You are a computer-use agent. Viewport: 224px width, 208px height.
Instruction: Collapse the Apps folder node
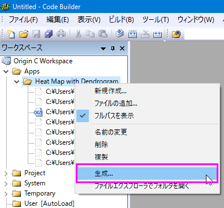tap(6, 71)
